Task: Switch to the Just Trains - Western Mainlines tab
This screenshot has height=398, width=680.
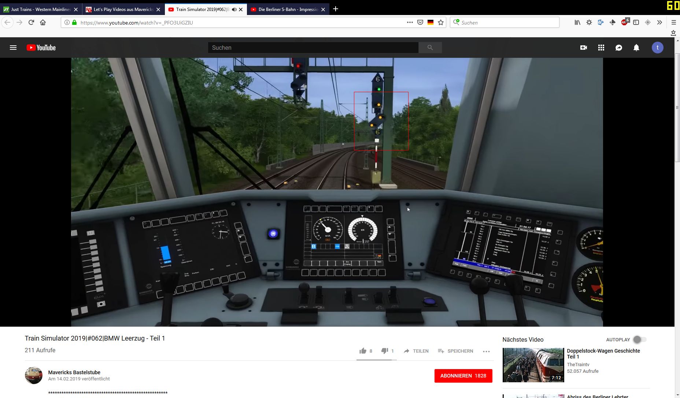Action: 41,10
